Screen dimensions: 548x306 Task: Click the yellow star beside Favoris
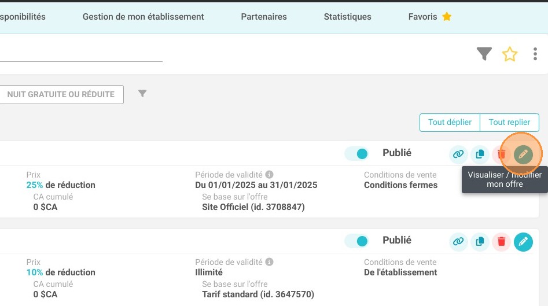coord(447,16)
